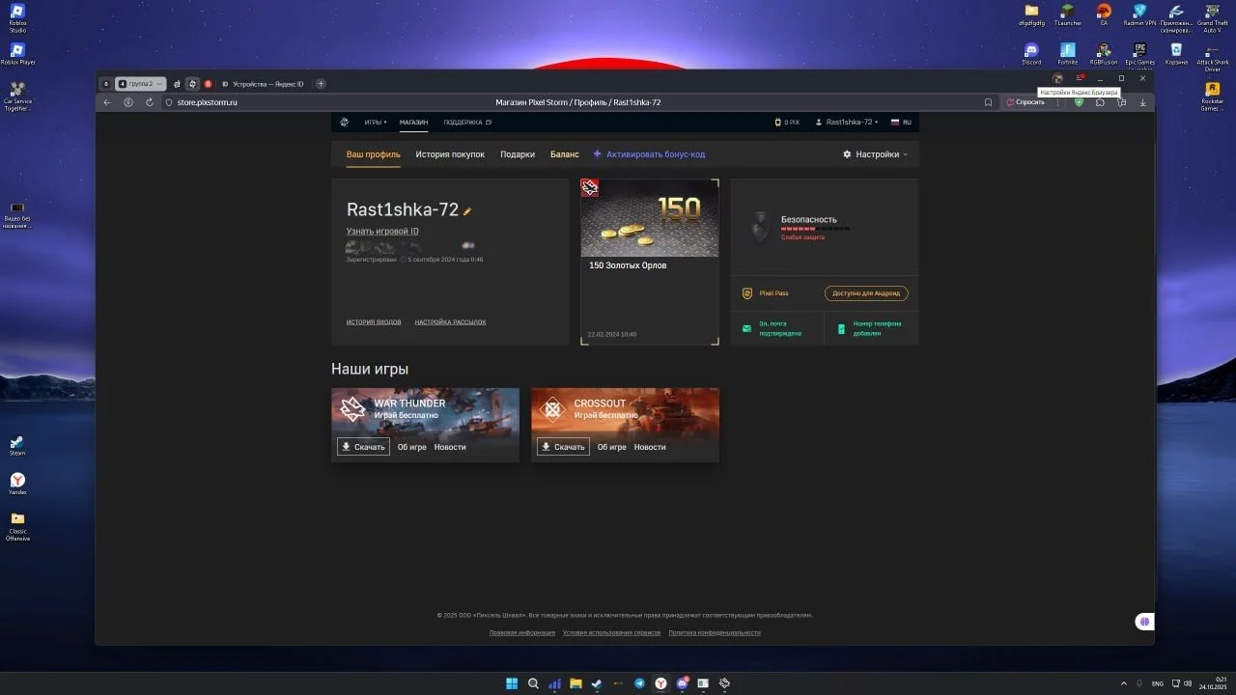Expand the Настройки dropdown

875,154
